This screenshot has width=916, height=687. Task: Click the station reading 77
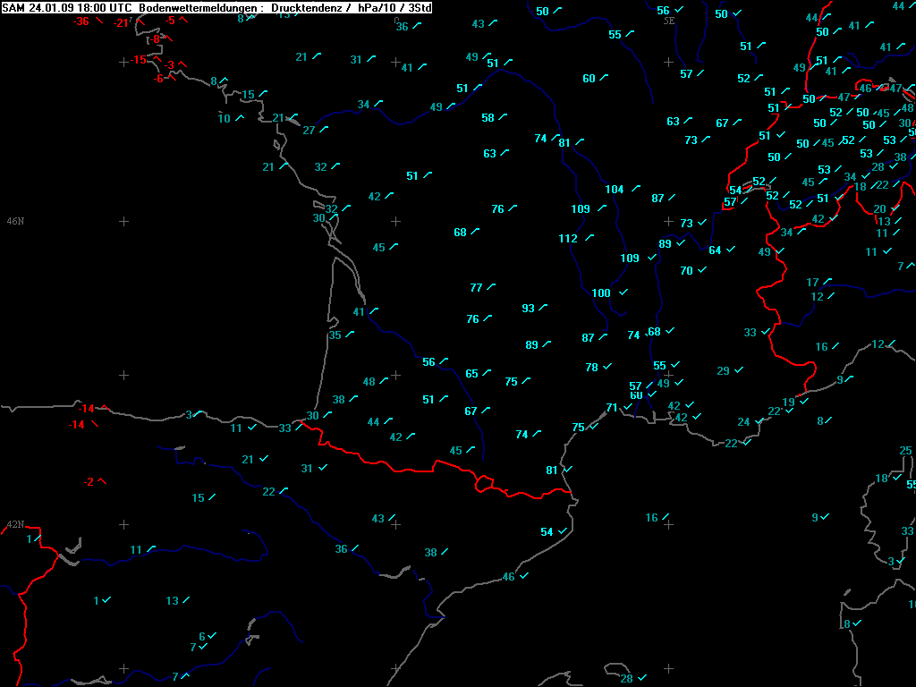[477, 288]
